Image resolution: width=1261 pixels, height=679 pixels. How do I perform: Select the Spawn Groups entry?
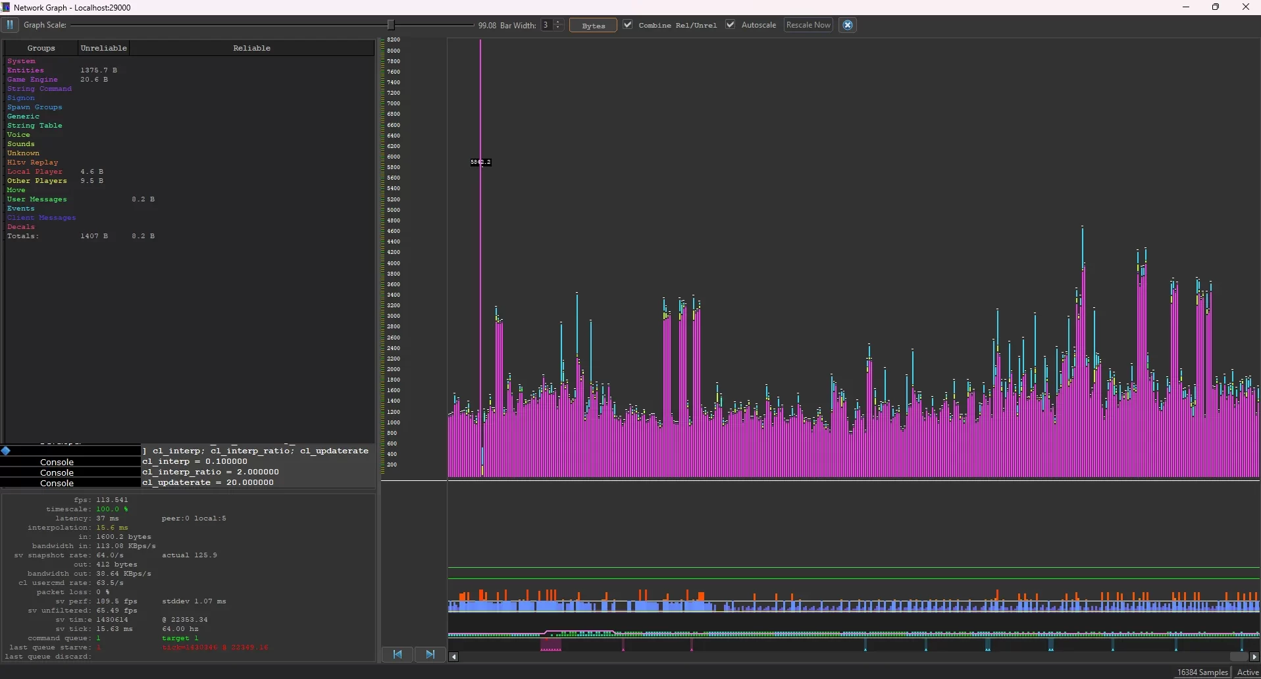pos(35,107)
